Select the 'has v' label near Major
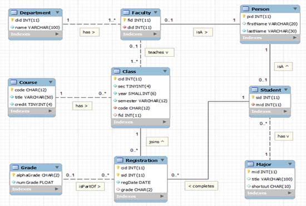 [x=284, y=136]
